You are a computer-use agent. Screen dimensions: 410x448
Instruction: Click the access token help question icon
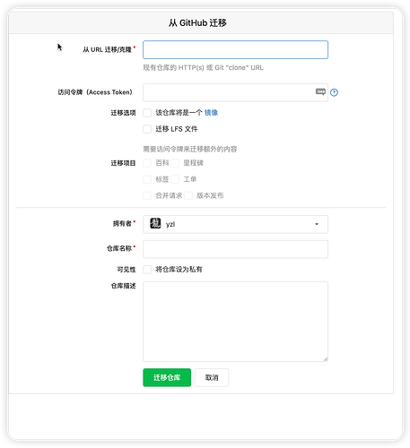[x=334, y=92]
